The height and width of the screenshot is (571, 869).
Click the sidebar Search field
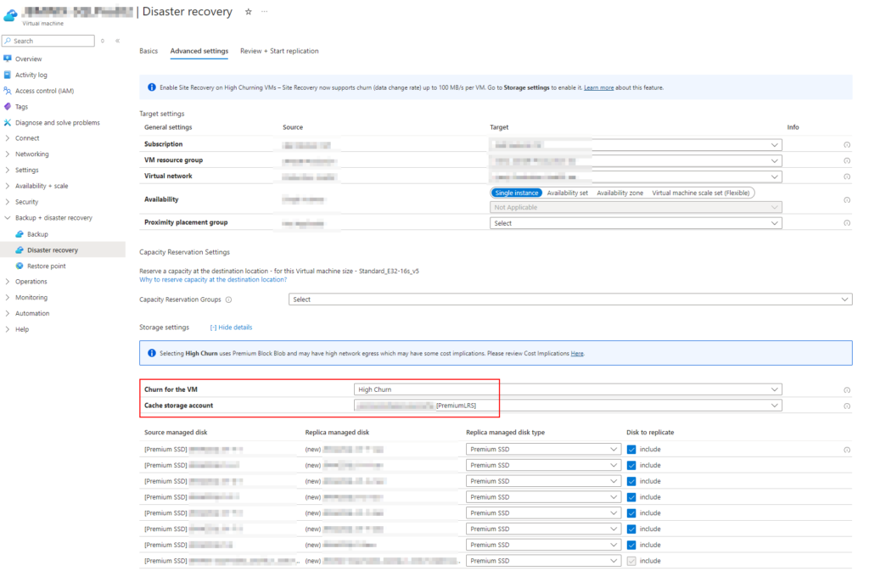tap(53, 41)
